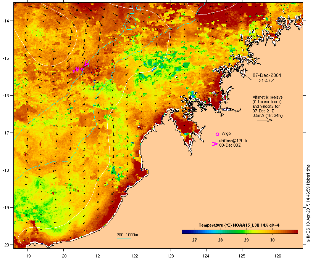Click longitude axis label '125'

242,256
